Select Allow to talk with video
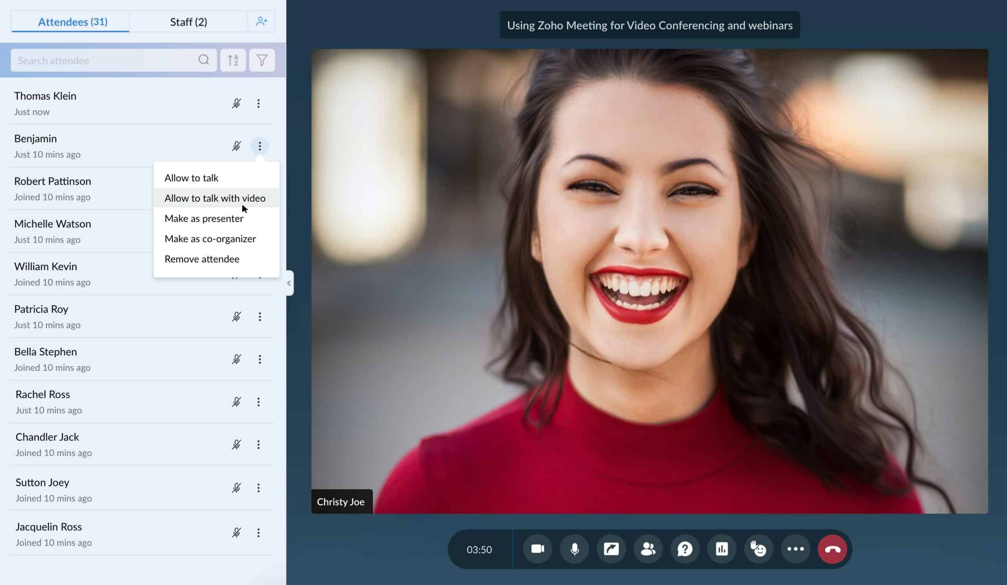Viewport: 1007px width, 585px height. coord(215,197)
